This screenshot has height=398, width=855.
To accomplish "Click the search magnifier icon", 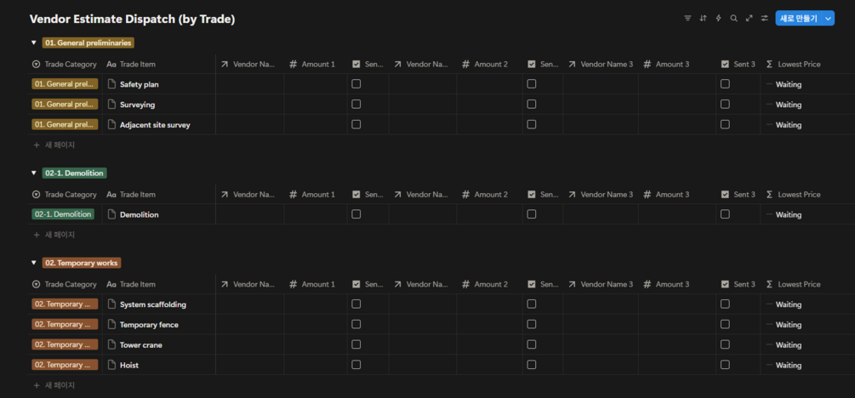I will [x=734, y=18].
